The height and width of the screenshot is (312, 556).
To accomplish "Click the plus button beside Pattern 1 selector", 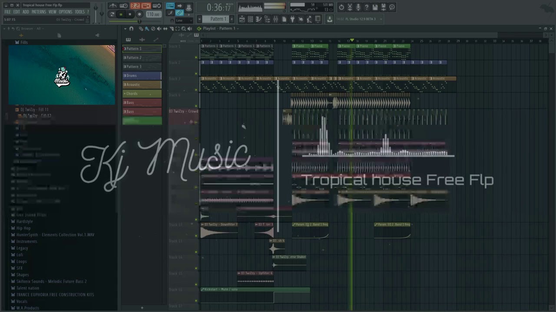I will click(232, 19).
